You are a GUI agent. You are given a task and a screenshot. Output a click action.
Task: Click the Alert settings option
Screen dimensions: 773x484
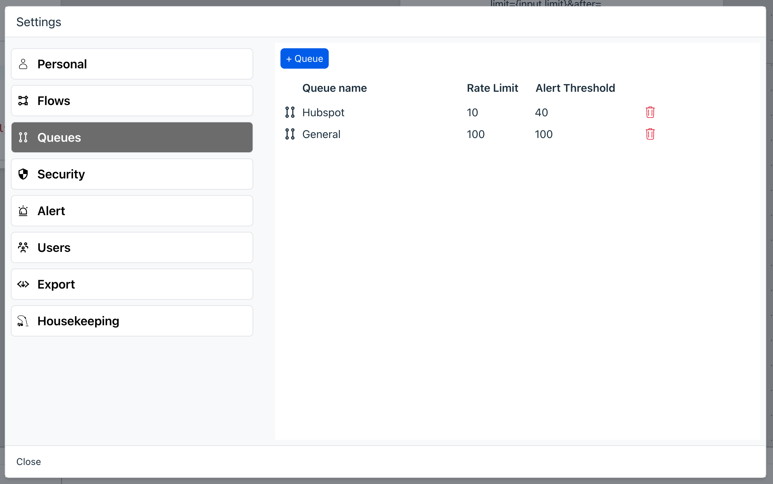[x=132, y=211]
